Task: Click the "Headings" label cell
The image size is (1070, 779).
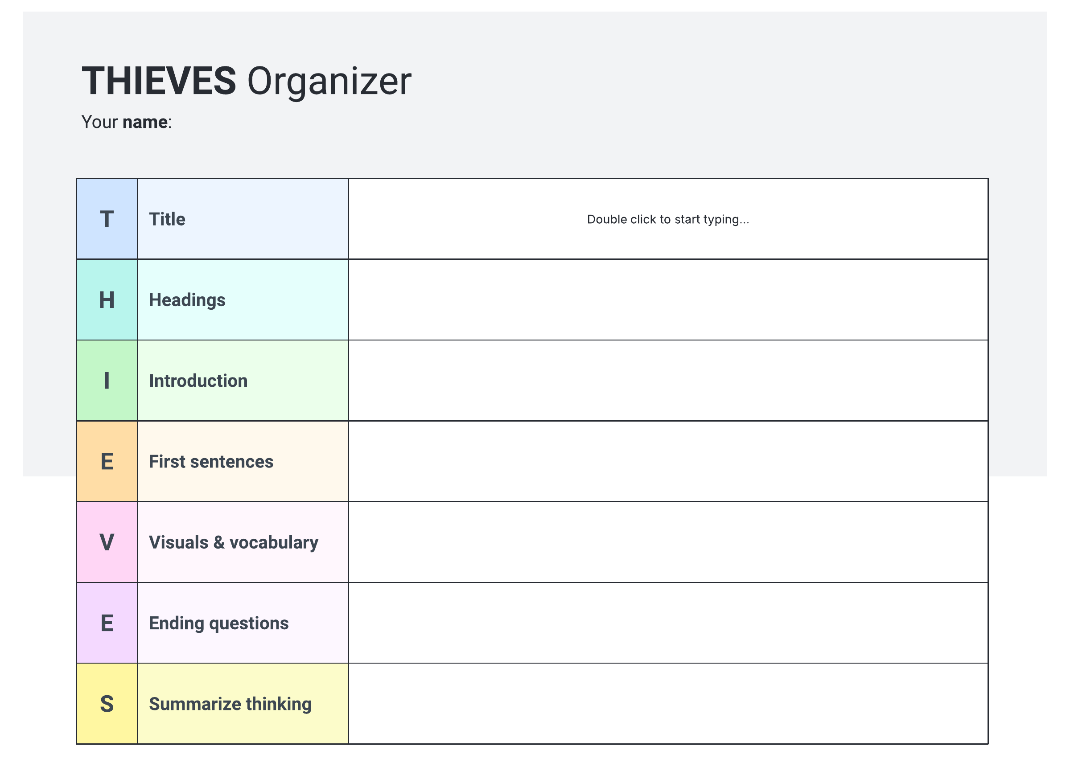Action: point(243,300)
